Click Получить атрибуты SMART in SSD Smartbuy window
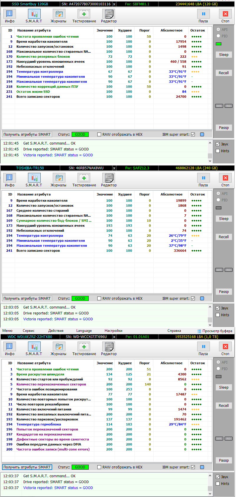This screenshot has width=237, height=497. (x=27, y=135)
